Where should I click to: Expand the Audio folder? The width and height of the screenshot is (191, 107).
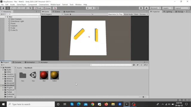coord(3,70)
